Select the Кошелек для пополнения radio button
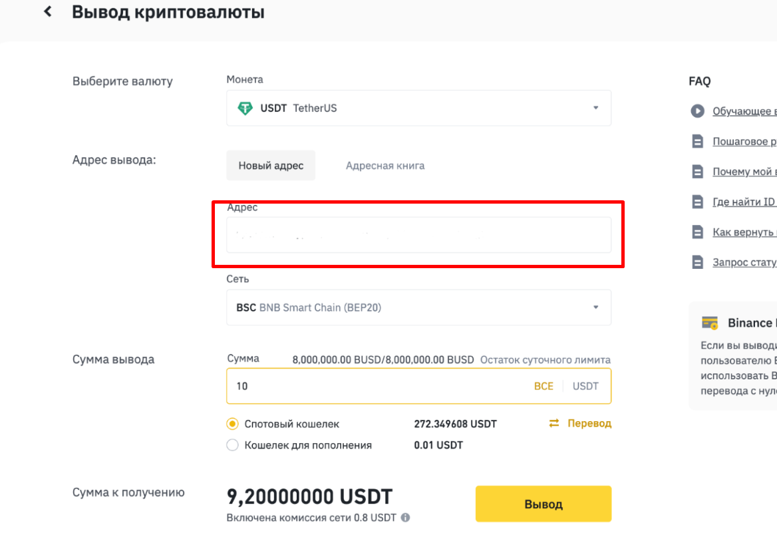777x539 pixels. pos(232,445)
